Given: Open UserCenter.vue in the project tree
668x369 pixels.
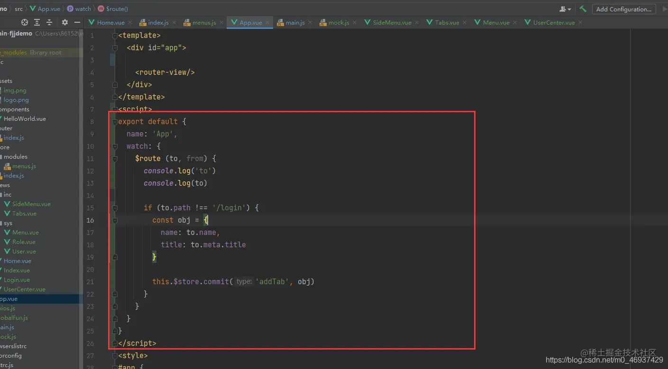Looking at the screenshot, I should [x=25, y=289].
